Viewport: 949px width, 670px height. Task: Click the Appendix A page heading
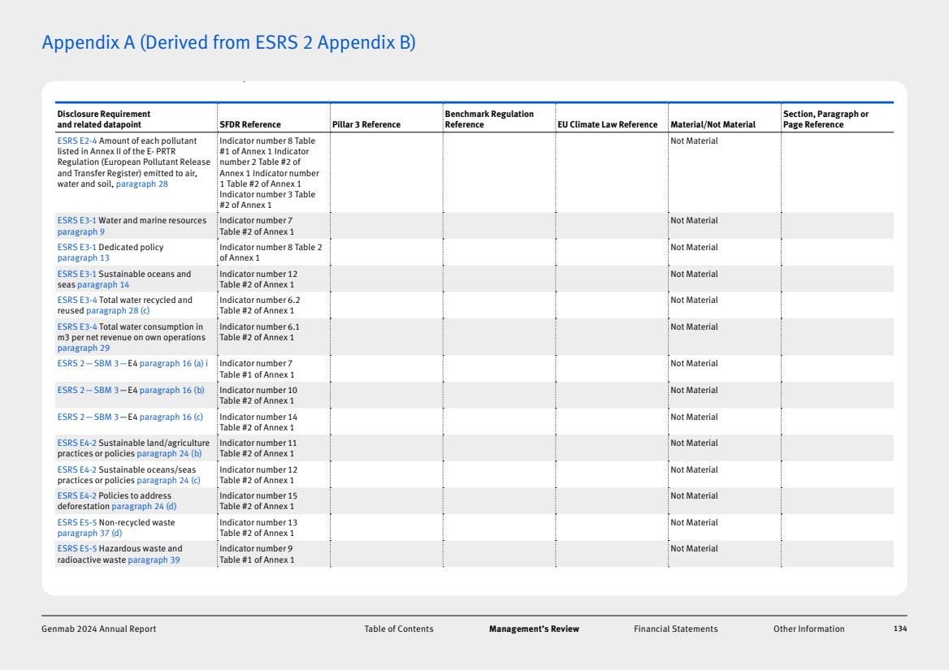pos(228,42)
